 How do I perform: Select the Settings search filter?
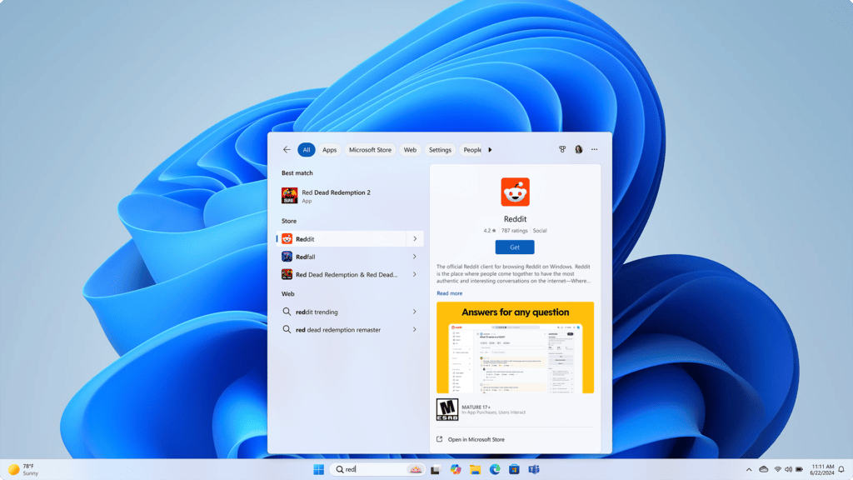click(439, 149)
